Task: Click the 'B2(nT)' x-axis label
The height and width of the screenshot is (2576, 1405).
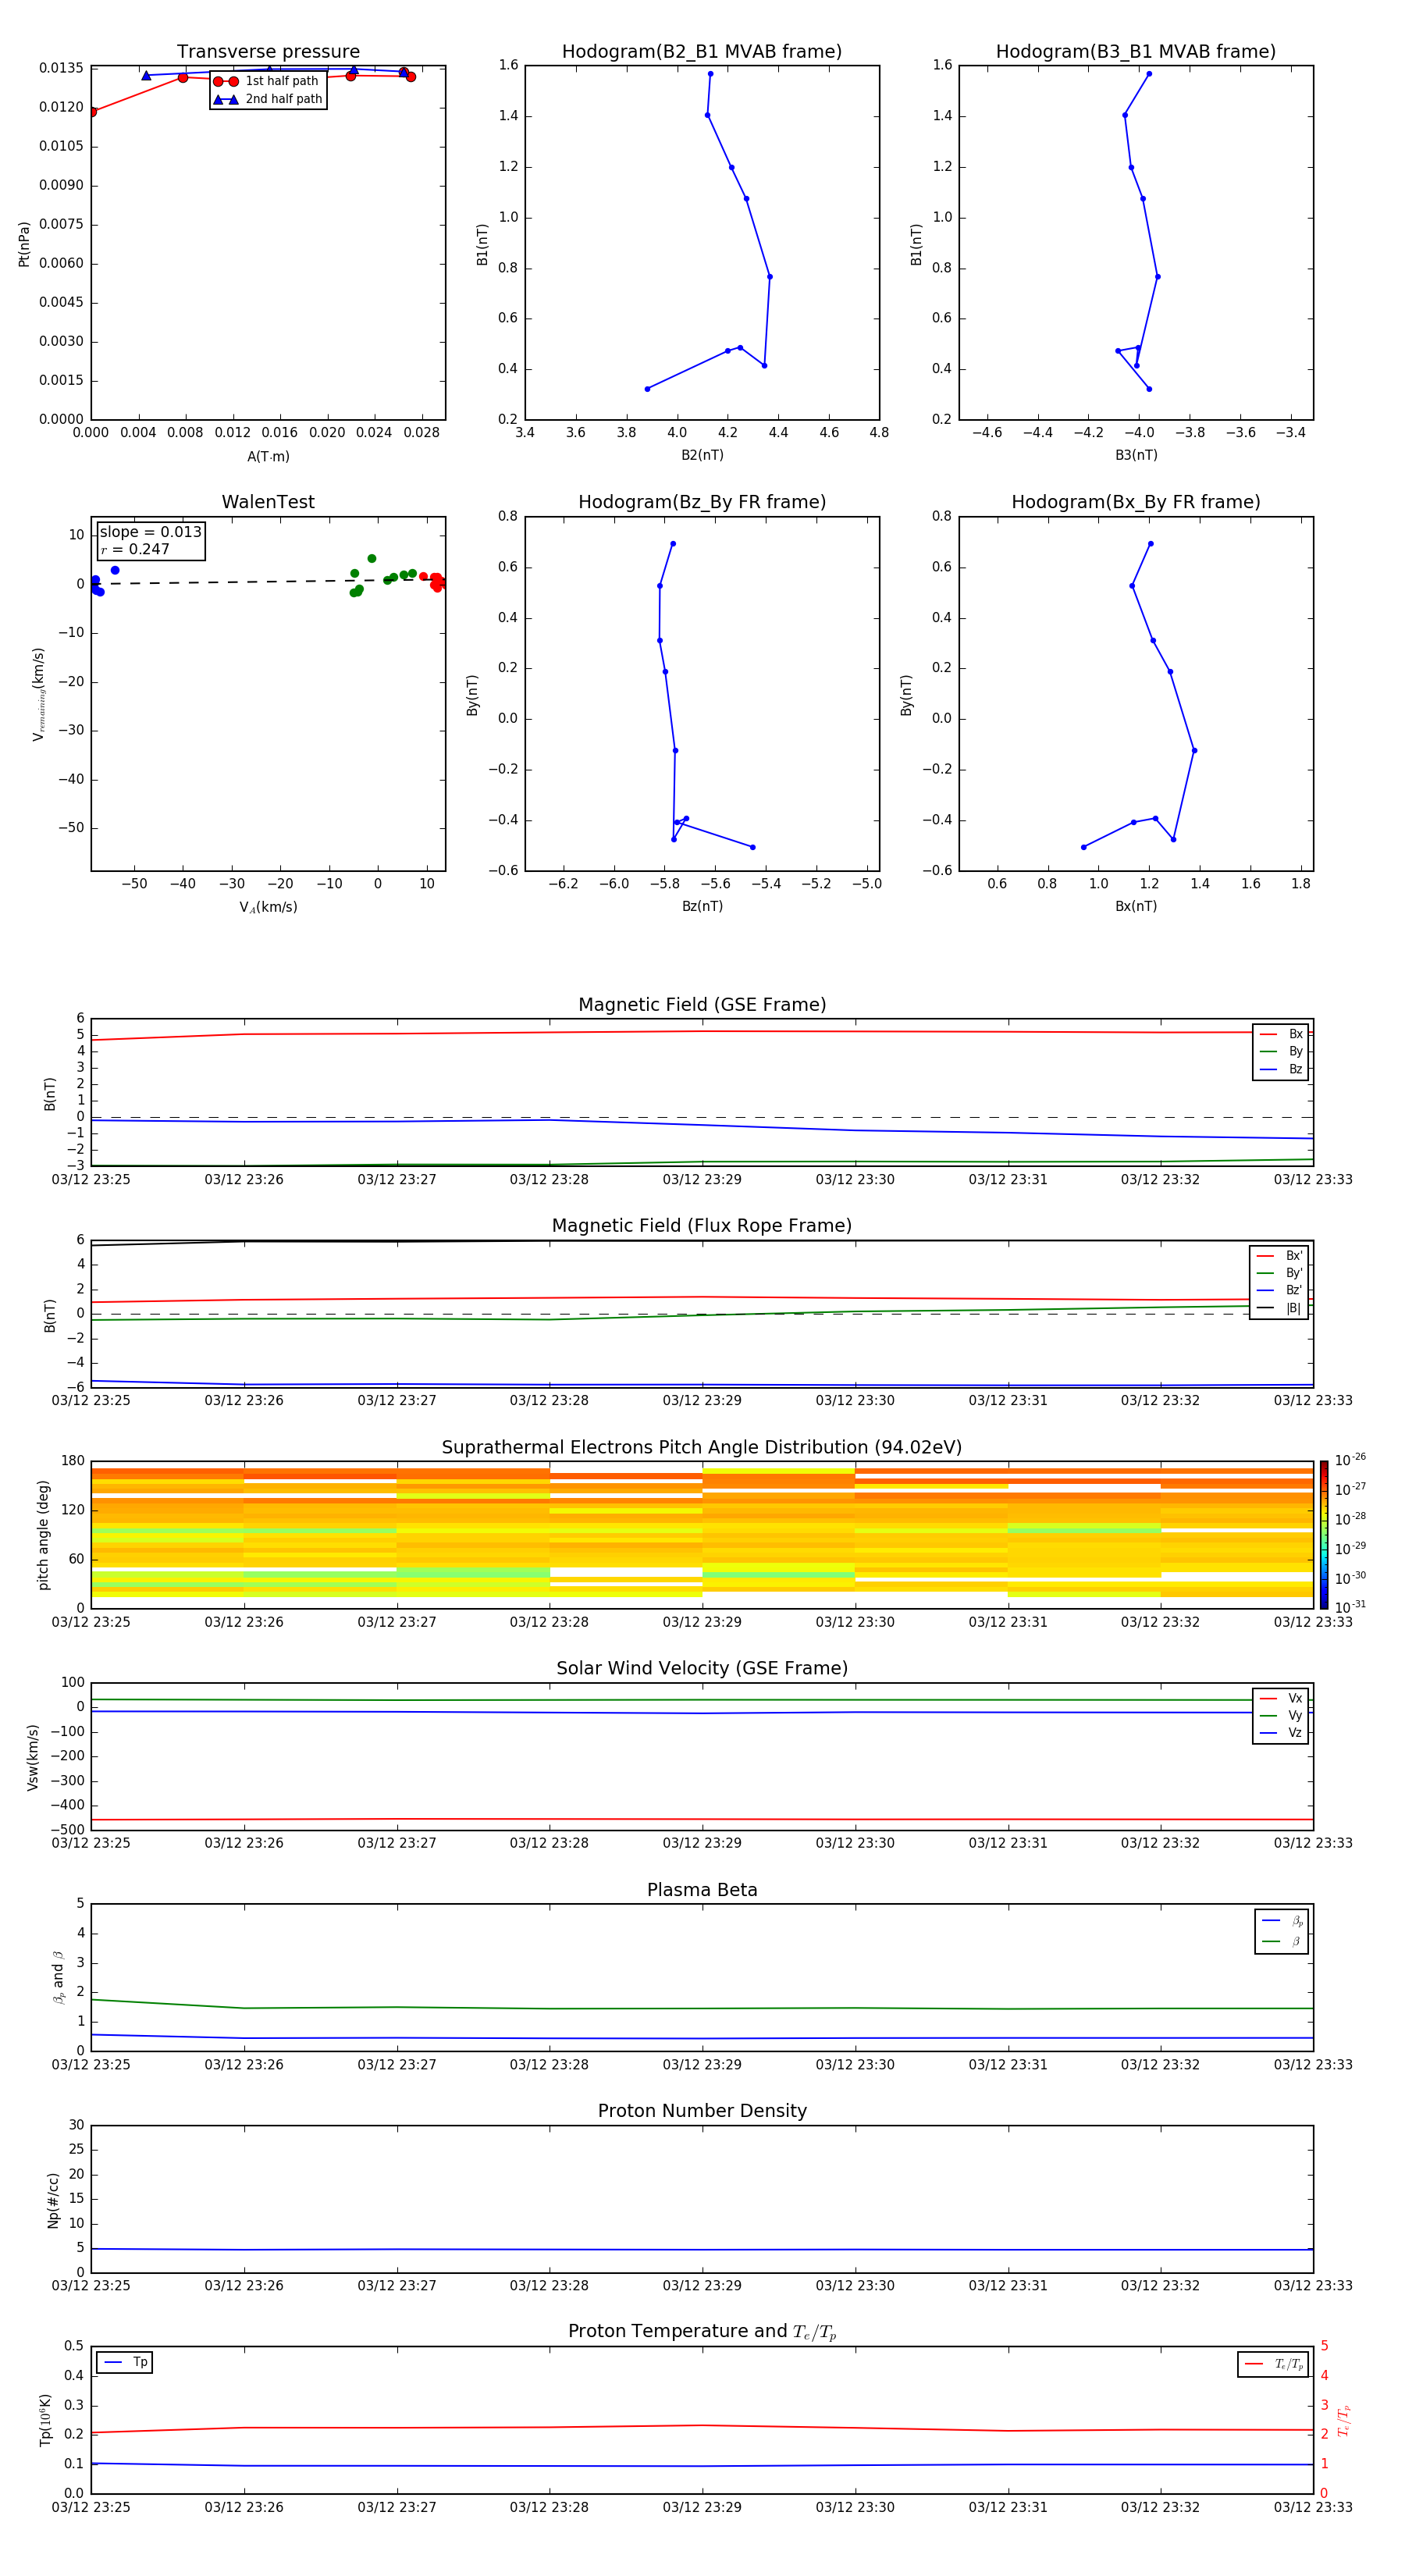Action: coord(702,455)
